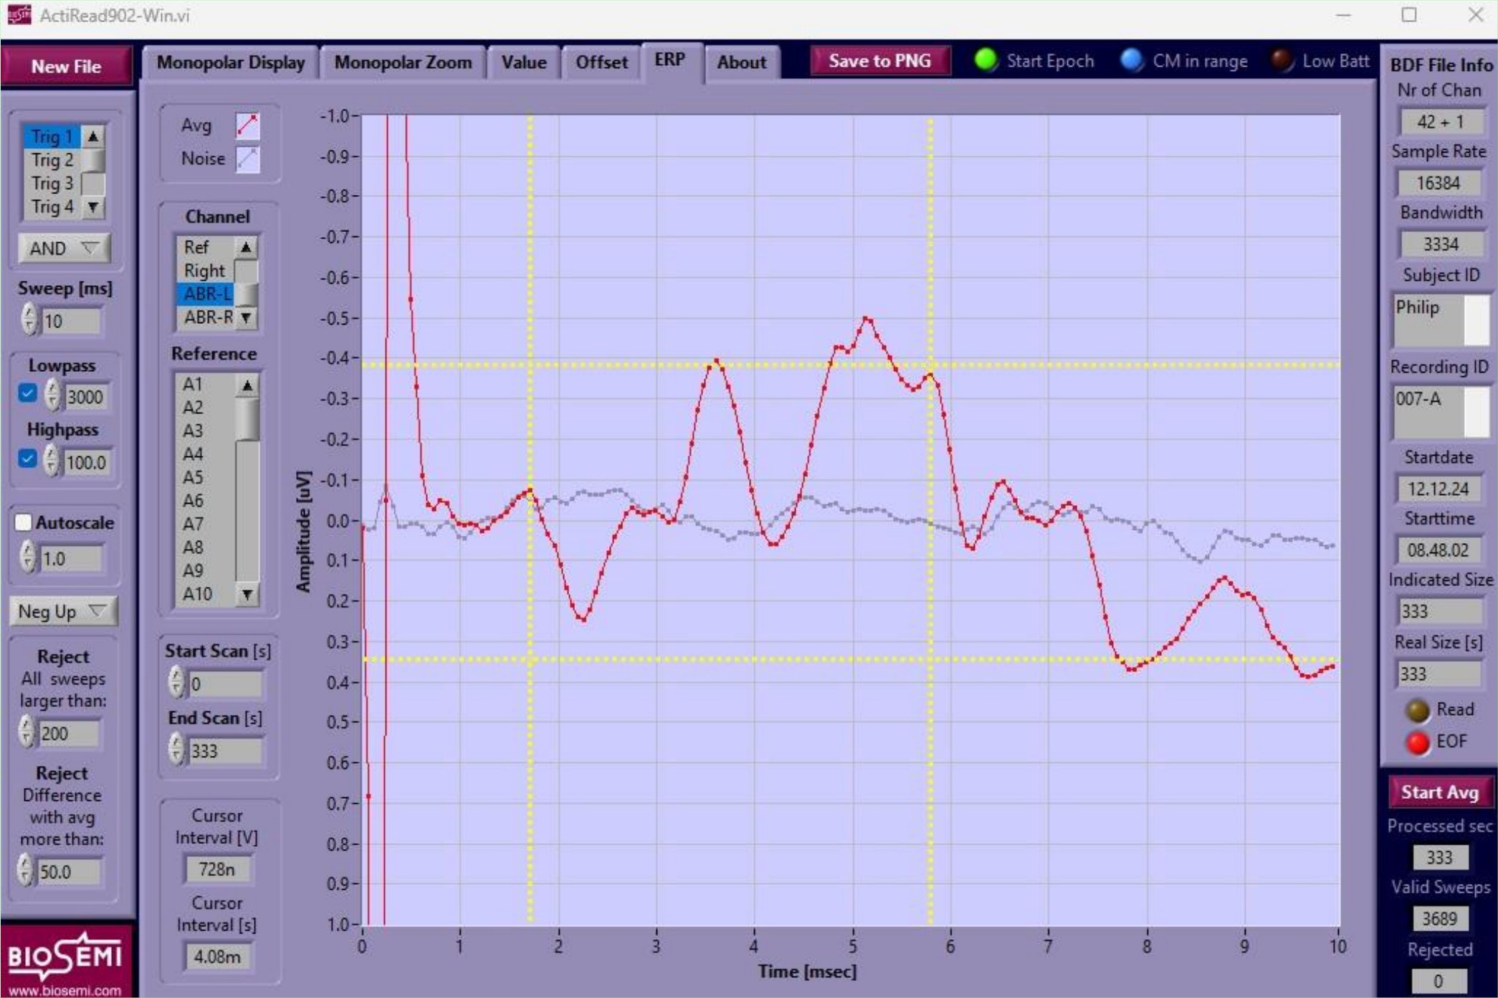This screenshot has width=1498, height=998.
Task: Click the Reject all sweeps stepper
Action: 27,731
